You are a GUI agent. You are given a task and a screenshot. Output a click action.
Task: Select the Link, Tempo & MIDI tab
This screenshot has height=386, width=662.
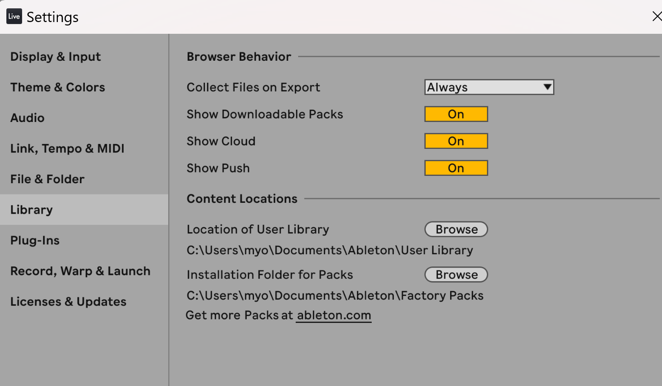point(67,148)
